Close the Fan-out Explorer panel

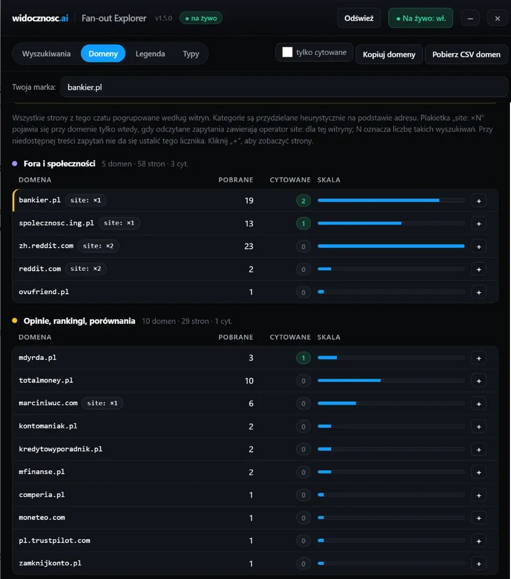click(497, 18)
